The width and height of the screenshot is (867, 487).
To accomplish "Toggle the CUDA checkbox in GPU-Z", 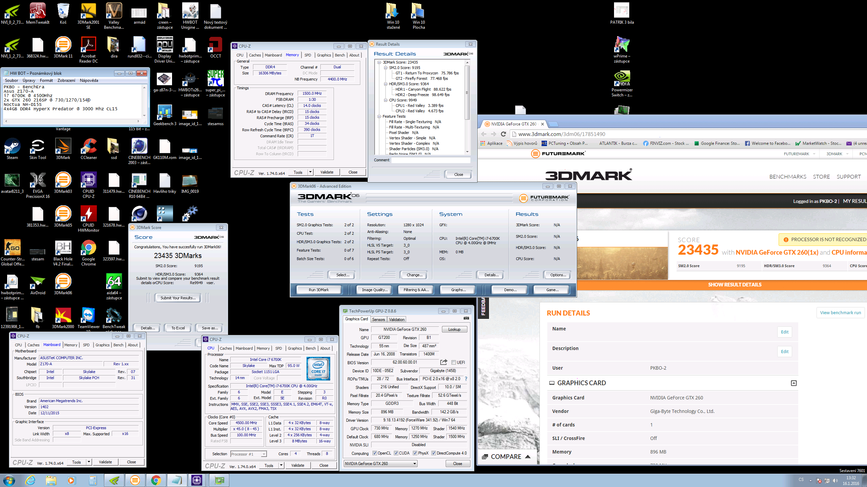I will pos(396,453).
